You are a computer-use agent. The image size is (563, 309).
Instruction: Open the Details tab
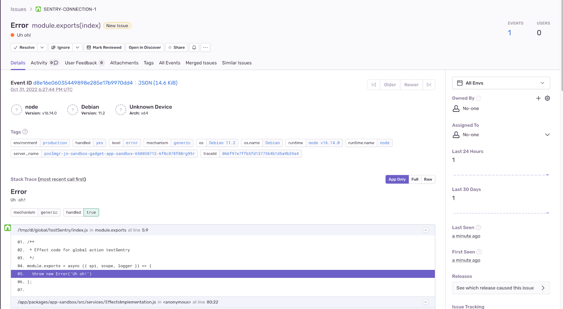[18, 63]
